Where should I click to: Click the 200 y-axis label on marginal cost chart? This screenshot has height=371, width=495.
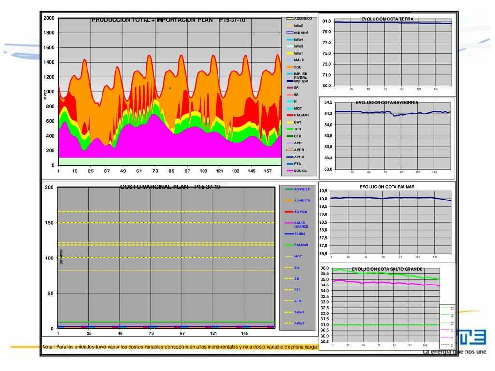(x=49, y=188)
